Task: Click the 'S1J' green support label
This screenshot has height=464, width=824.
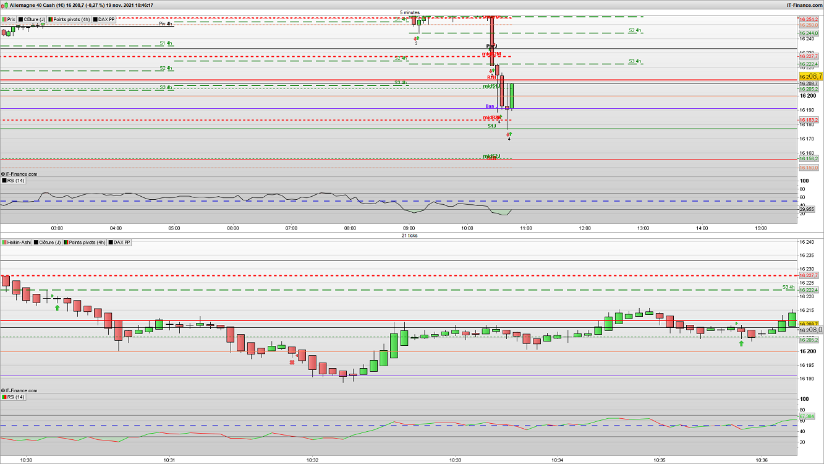Action: click(x=491, y=126)
